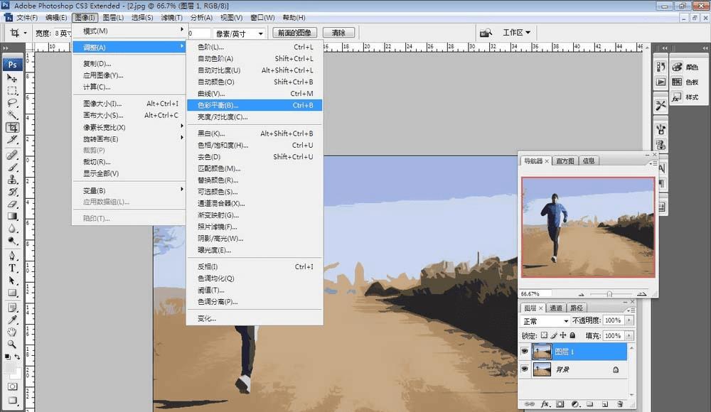The width and height of the screenshot is (711, 412).
Task: Open the Color (颜色) panel icon
Action: [677, 67]
